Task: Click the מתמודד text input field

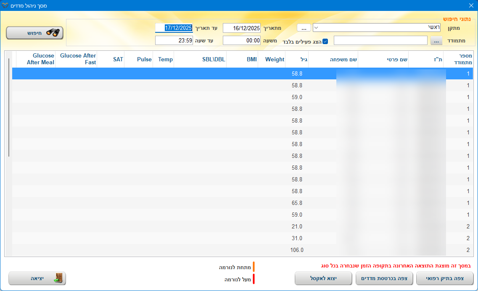Action: point(380,41)
